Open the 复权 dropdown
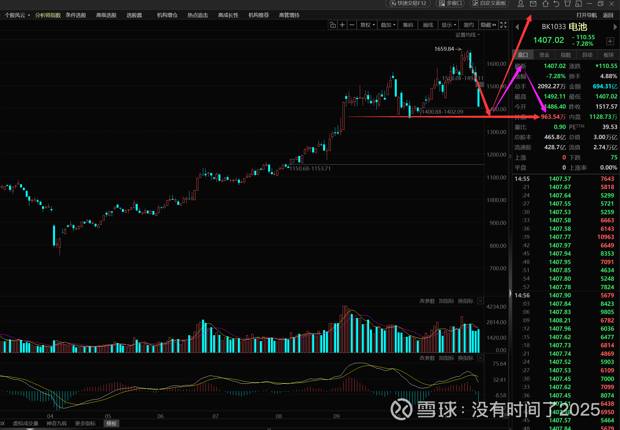The width and height of the screenshot is (620, 430). pyautogui.click(x=367, y=25)
